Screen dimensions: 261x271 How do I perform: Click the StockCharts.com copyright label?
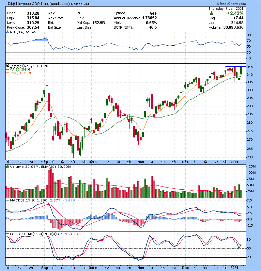click(x=231, y=4)
